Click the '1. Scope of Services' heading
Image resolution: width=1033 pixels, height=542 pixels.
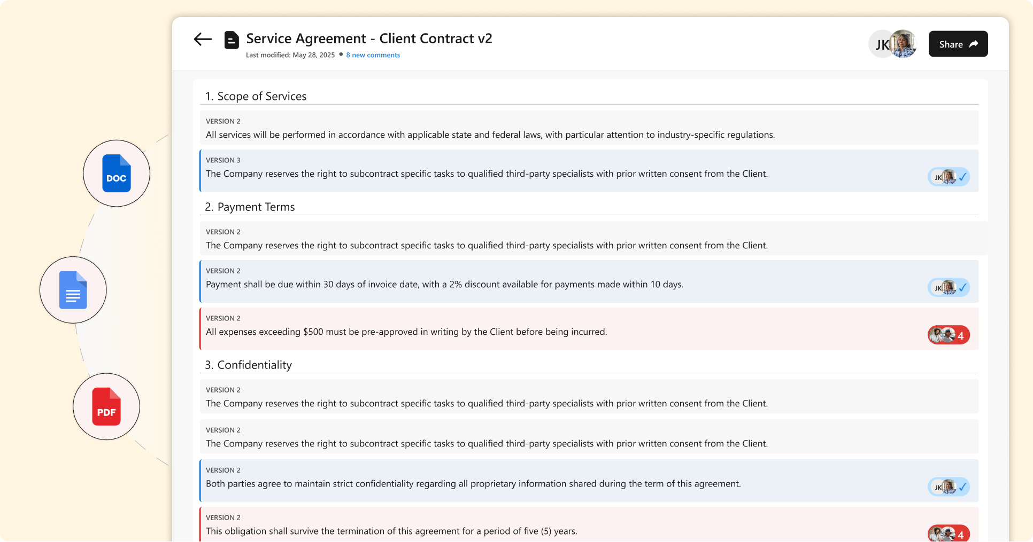[256, 96]
